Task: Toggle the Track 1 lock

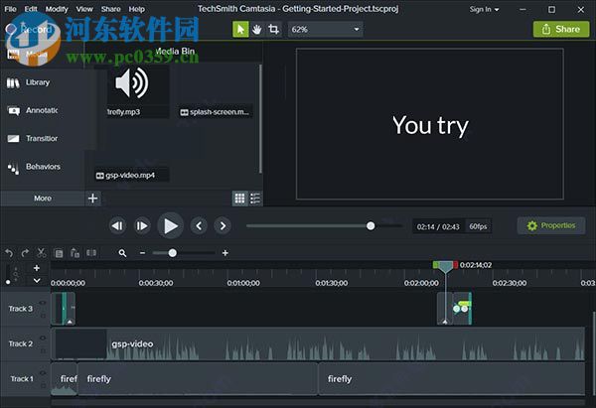Action: 43,385
